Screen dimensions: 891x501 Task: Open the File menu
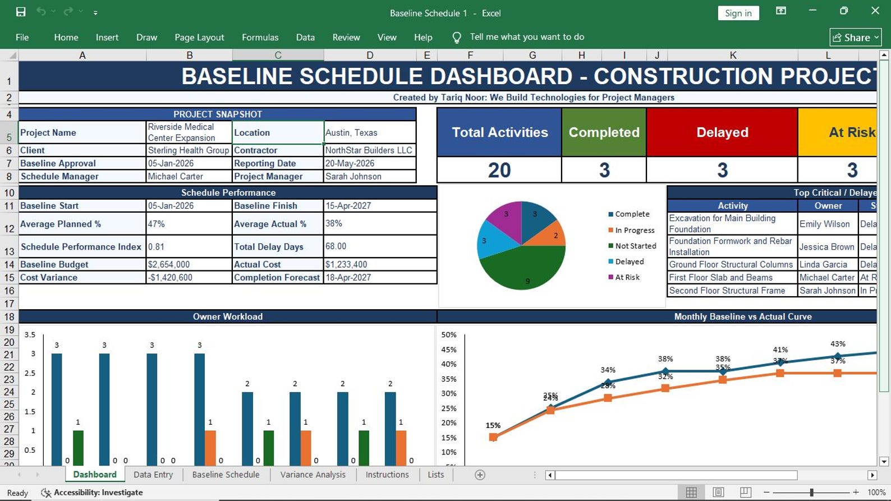[22, 37]
